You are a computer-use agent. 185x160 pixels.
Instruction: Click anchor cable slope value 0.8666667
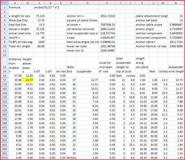pyautogui.click(x=176, y=25)
